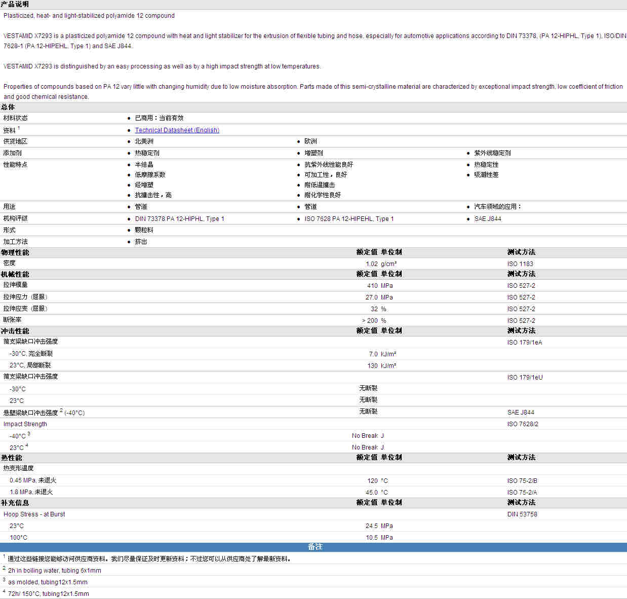Select footnote as molded, tubing12x1.5mm
The height and width of the screenshot is (599, 627).
[x=48, y=582]
